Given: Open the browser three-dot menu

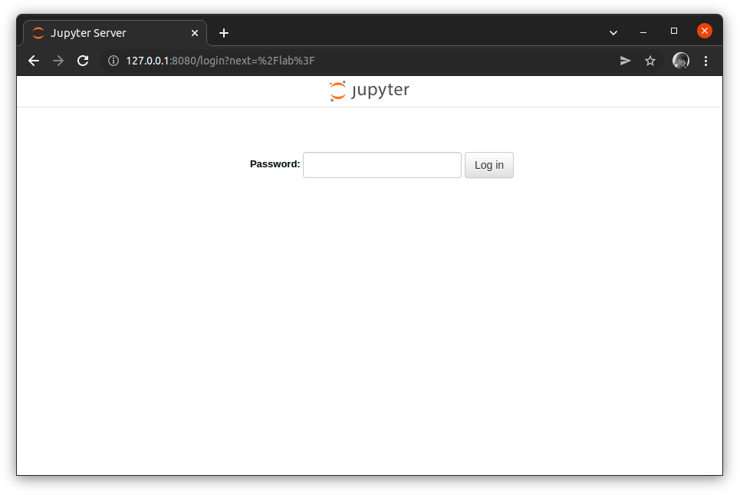Looking at the screenshot, I should [x=705, y=61].
